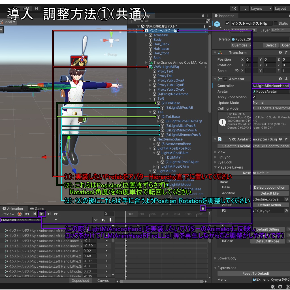This screenshot has height=290, width=290.
Task: Open the Overrides dropdown
Action: 241,45
